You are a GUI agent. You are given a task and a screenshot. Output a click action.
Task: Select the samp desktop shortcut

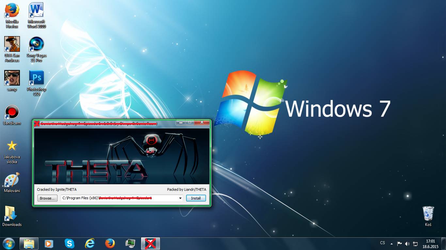pyautogui.click(x=12, y=81)
